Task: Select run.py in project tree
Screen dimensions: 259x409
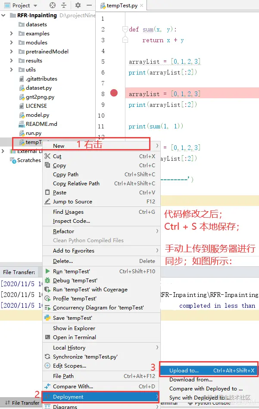Action: point(33,133)
